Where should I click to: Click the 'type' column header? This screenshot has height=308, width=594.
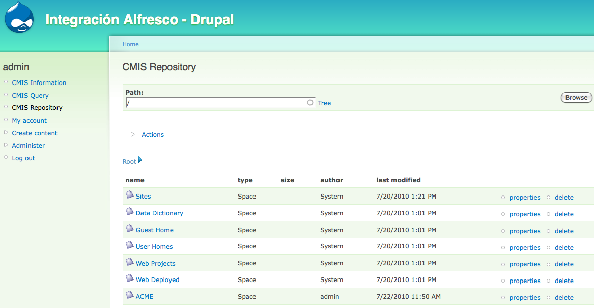[245, 180]
